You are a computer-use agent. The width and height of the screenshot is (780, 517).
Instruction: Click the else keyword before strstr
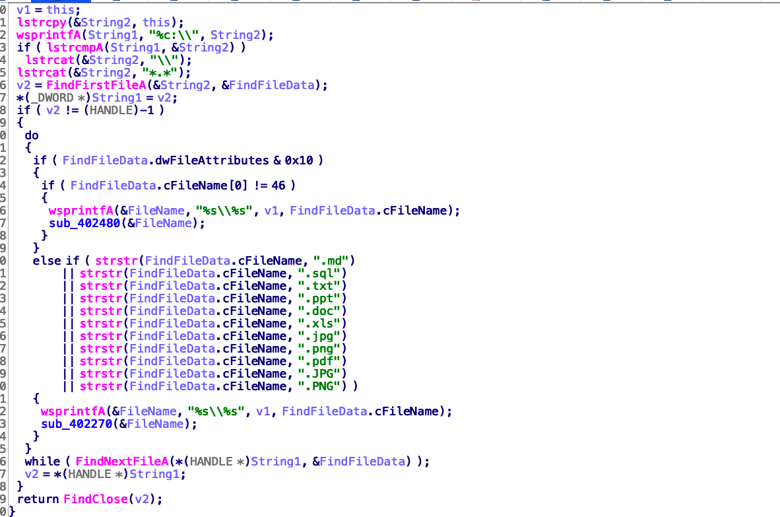48,261
